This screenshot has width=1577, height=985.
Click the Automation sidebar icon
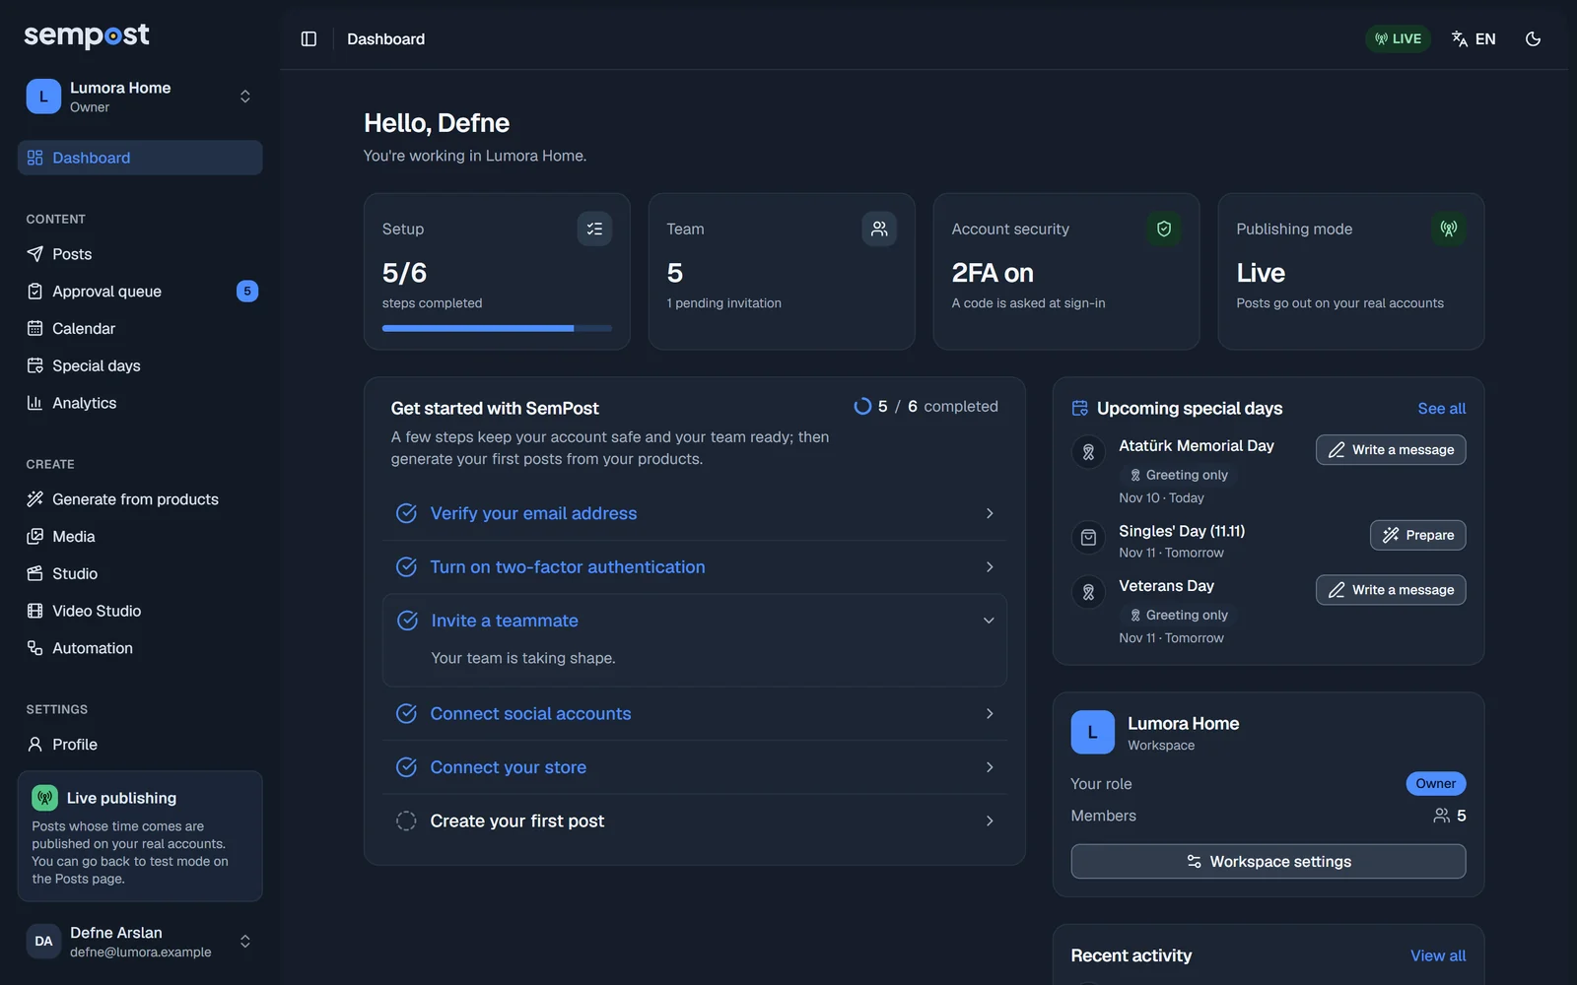click(35, 648)
